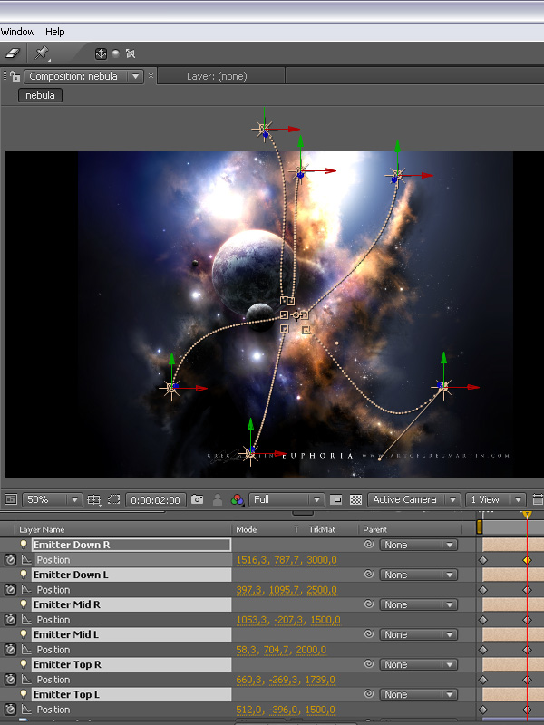Open the Help menu
The width and height of the screenshot is (544, 725).
55,32
